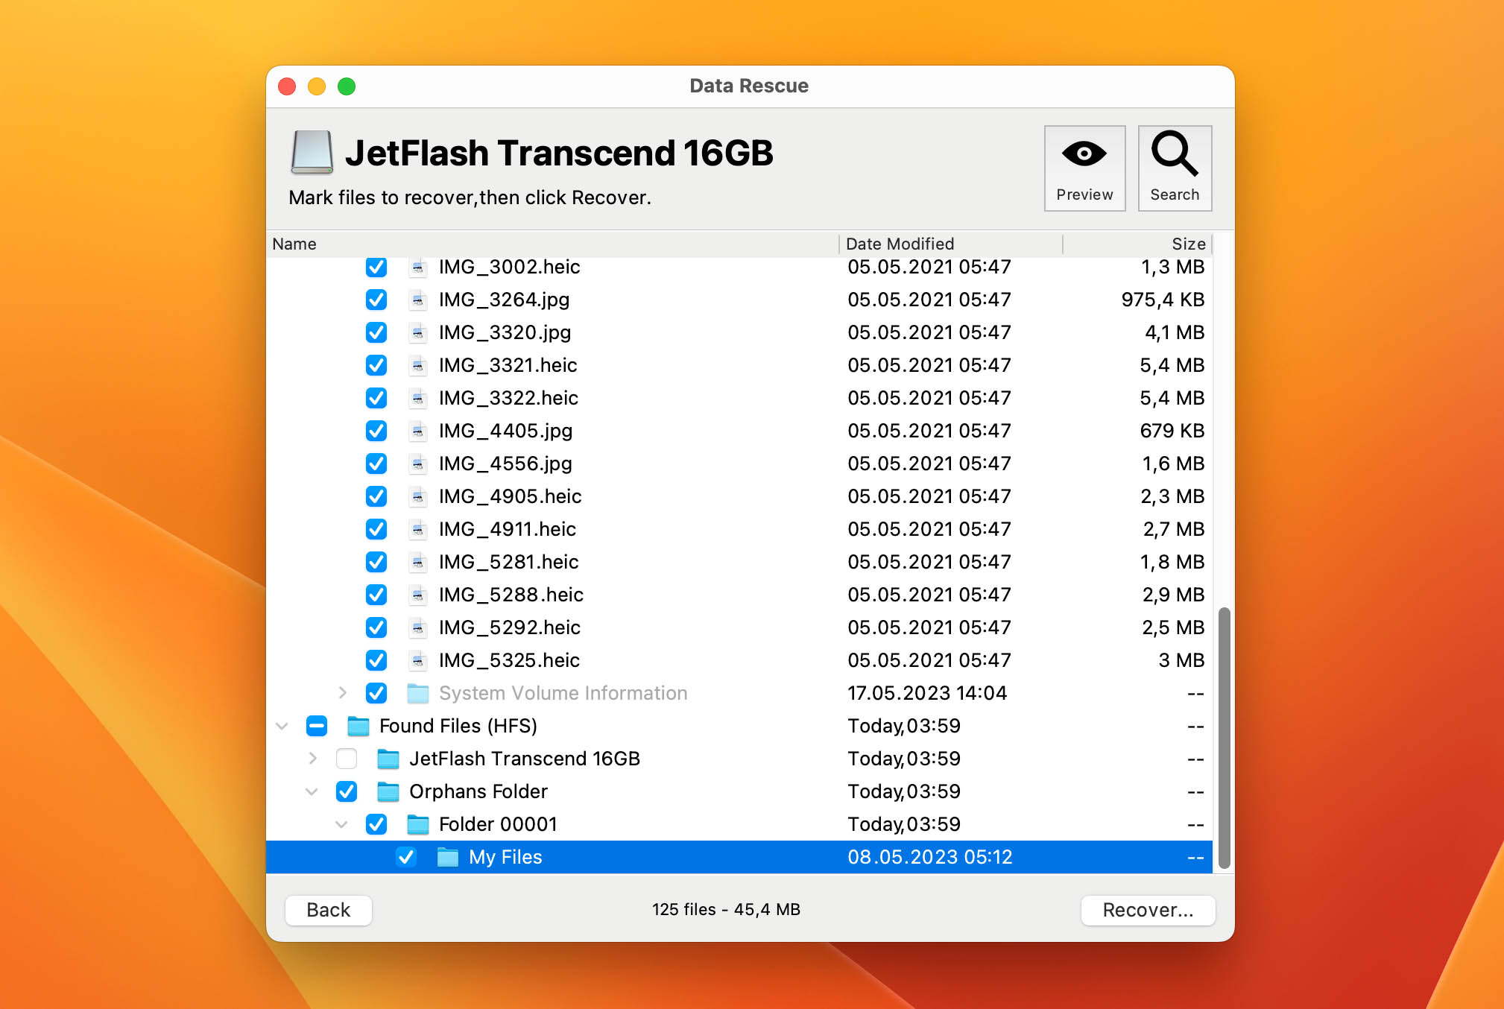This screenshot has height=1009, width=1504.
Task: Sort by the Date Modified column header
Action: (951, 244)
